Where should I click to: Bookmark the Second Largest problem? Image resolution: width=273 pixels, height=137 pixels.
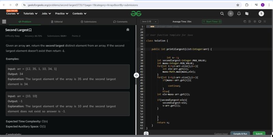[30, 30]
